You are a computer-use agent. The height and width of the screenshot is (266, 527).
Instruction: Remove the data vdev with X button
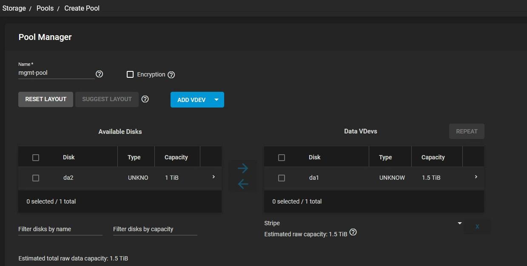tap(477, 226)
